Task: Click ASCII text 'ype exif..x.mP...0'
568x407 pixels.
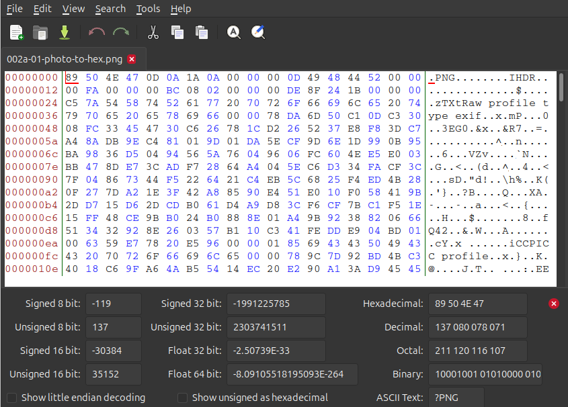Action: pyautogui.click(x=488, y=116)
